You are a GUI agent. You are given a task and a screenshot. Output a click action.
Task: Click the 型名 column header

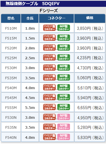pos(11,18)
